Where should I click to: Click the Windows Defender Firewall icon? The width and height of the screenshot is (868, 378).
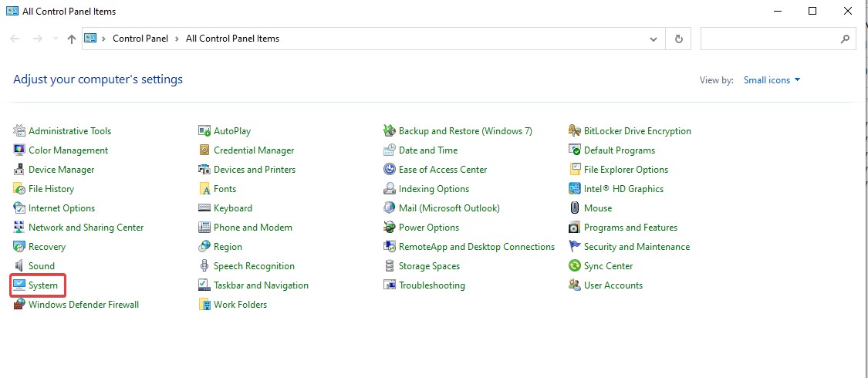pos(19,305)
